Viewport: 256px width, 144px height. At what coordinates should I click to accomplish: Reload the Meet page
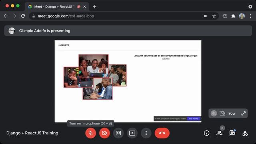(23, 16)
